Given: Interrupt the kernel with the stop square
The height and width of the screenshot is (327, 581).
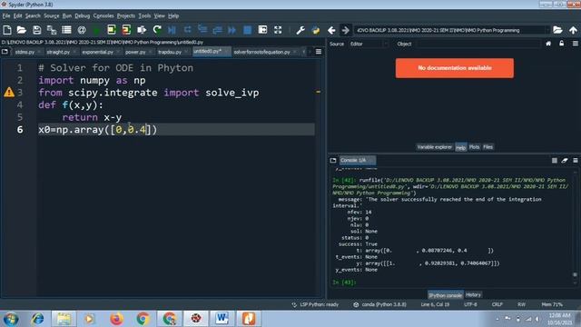Looking at the screenshot, I should click(x=555, y=161).
